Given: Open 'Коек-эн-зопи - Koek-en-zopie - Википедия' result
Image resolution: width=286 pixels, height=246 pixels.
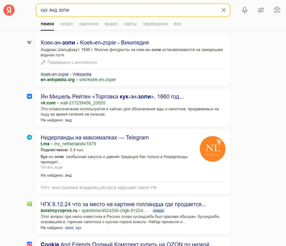Looking at the screenshot, I should [95, 42].
